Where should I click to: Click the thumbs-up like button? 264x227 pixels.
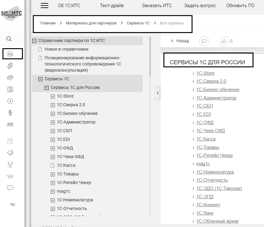coord(224,41)
